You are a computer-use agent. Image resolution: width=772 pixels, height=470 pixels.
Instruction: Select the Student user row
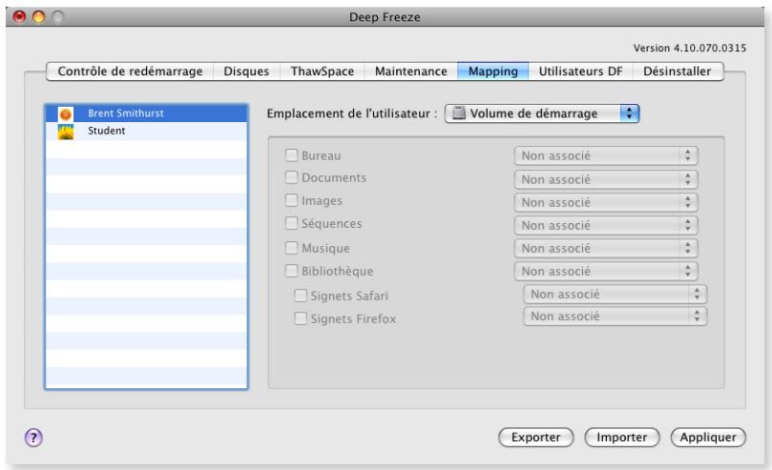tap(146, 132)
